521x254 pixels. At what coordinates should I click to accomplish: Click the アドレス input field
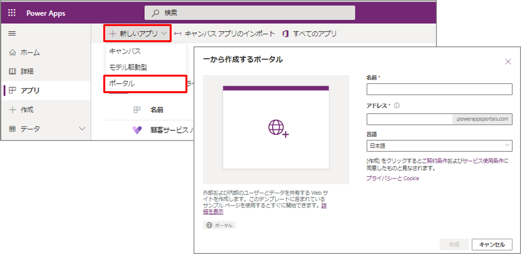[x=410, y=119]
